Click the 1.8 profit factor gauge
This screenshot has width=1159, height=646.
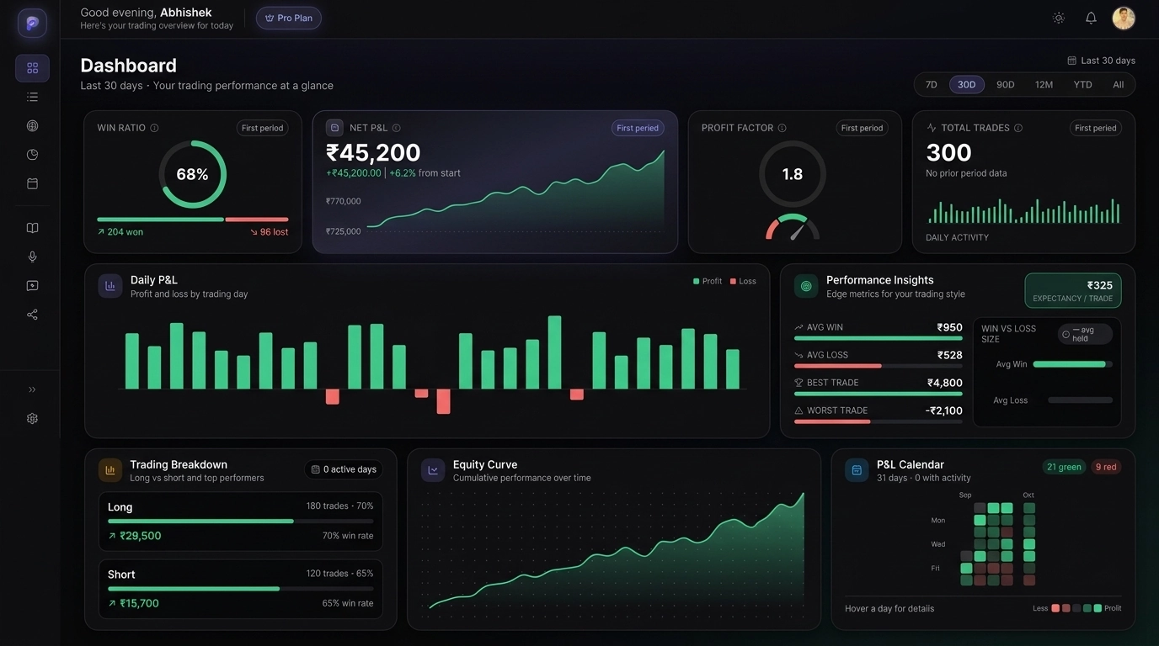(x=793, y=174)
